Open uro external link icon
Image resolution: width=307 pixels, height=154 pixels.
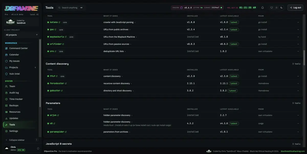[56, 51]
